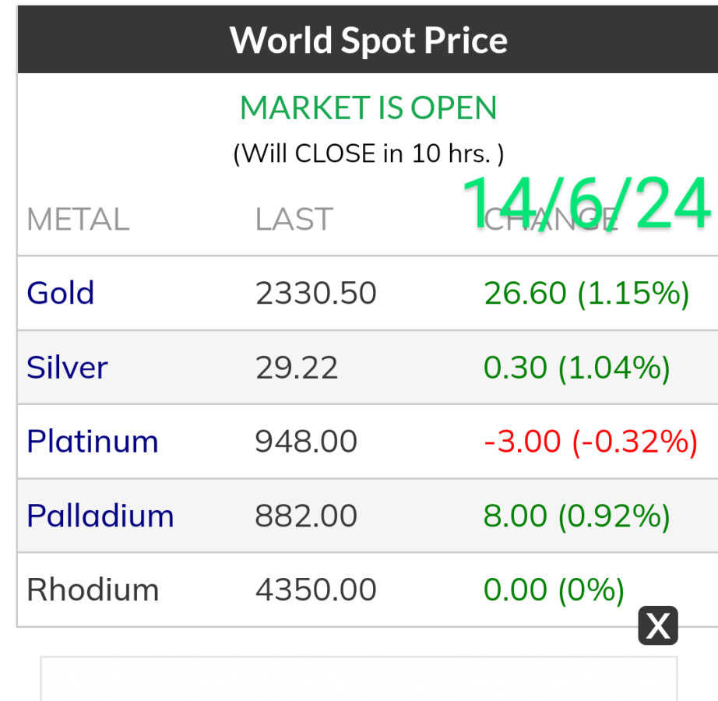718x701 pixels.
Task: Click the MARKET IS OPEN status text
Action: click(368, 107)
